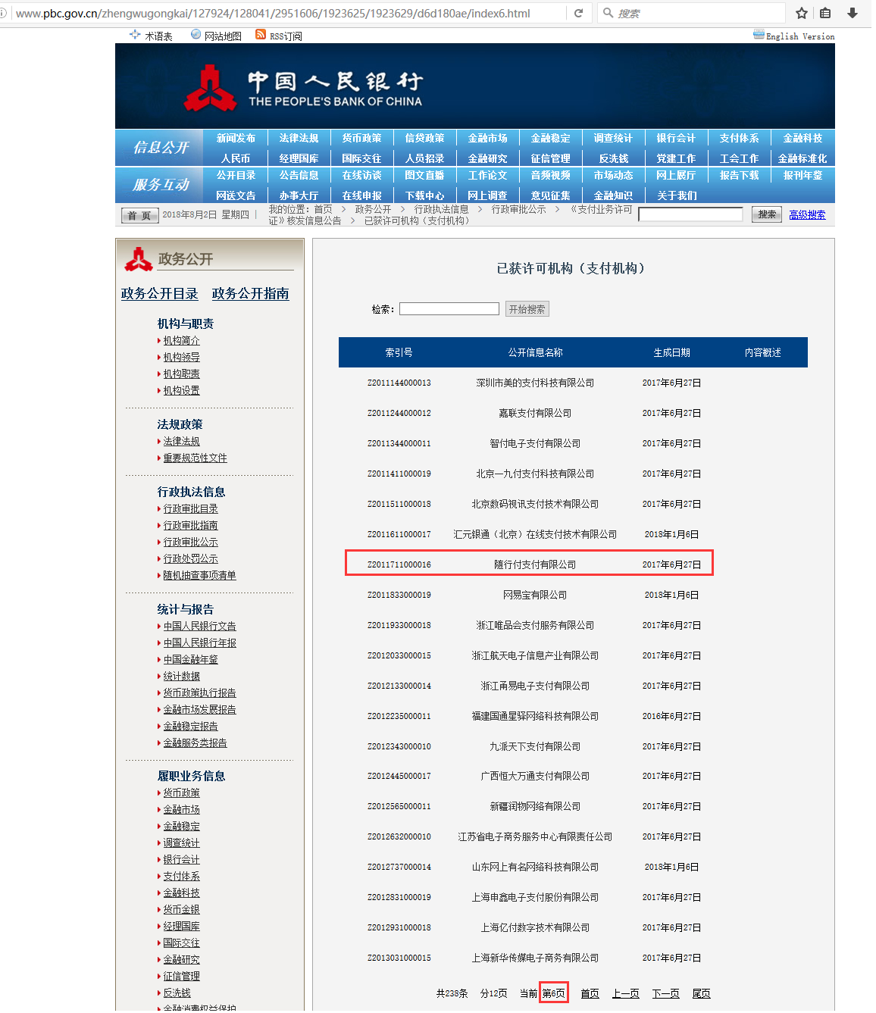Click the 首页 home button in breadcrumb bar
Viewport: 876px width, 1013px height.
[x=139, y=216]
